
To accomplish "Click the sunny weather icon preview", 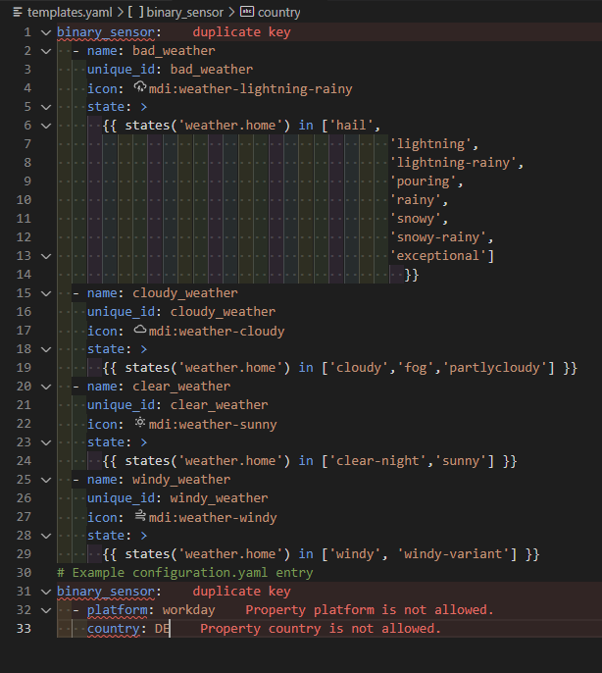I will point(139,424).
